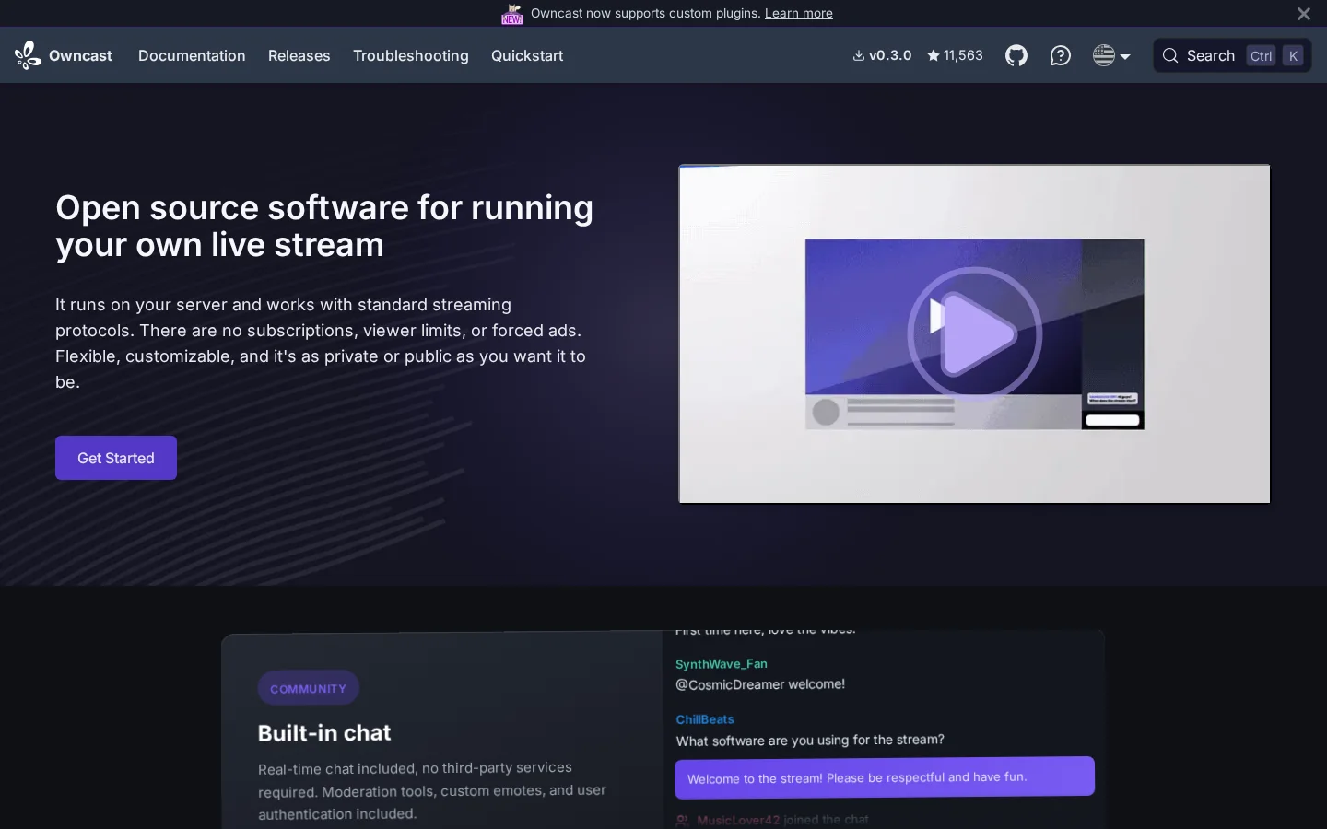Open the GitHub repository icon
The width and height of the screenshot is (1327, 829).
click(1016, 55)
